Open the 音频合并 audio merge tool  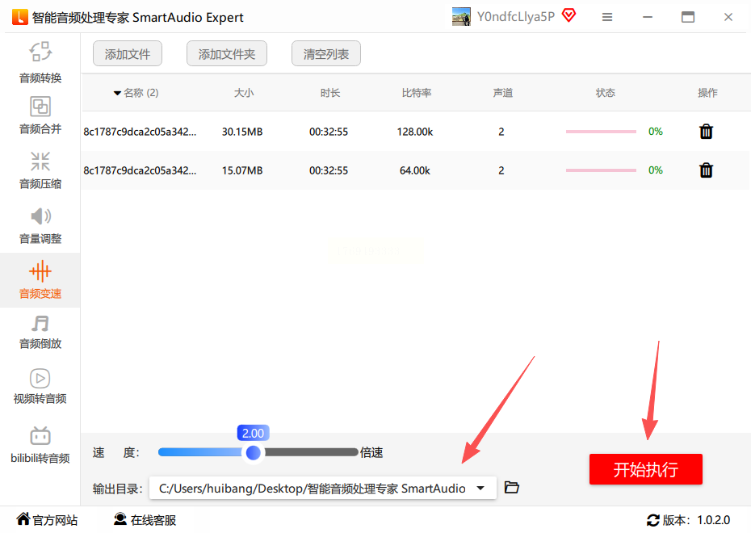coord(40,115)
